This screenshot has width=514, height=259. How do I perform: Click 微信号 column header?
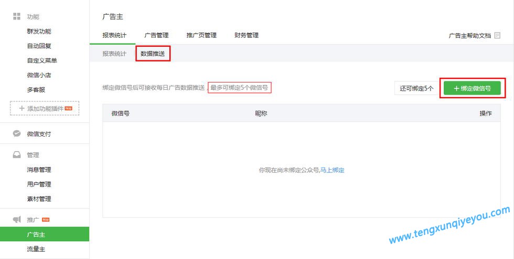click(x=120, y=113)
